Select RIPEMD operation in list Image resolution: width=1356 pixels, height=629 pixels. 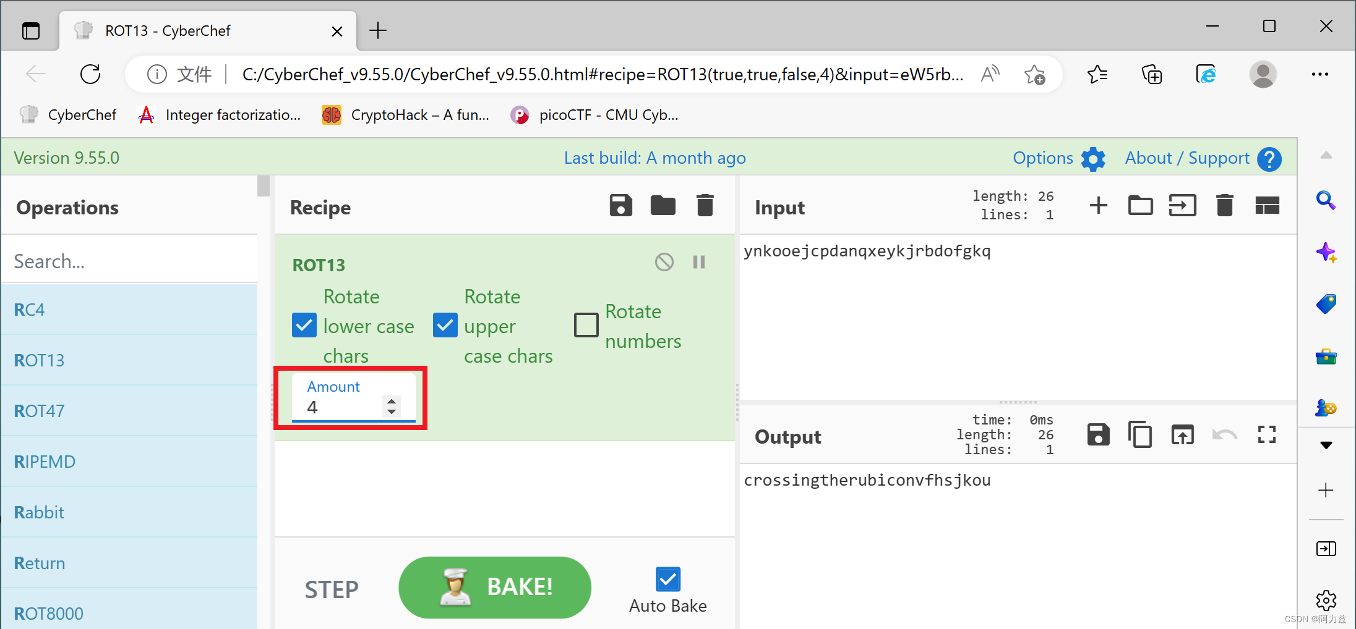129,462
